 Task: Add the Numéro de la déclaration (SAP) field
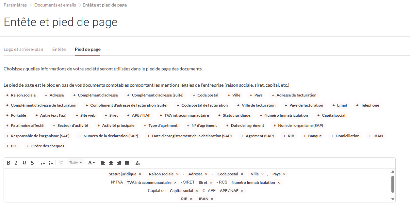click(108, 136)
